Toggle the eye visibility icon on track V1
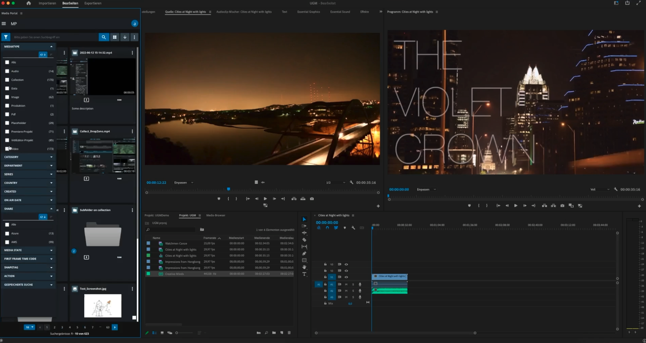 tap(346, 277)
